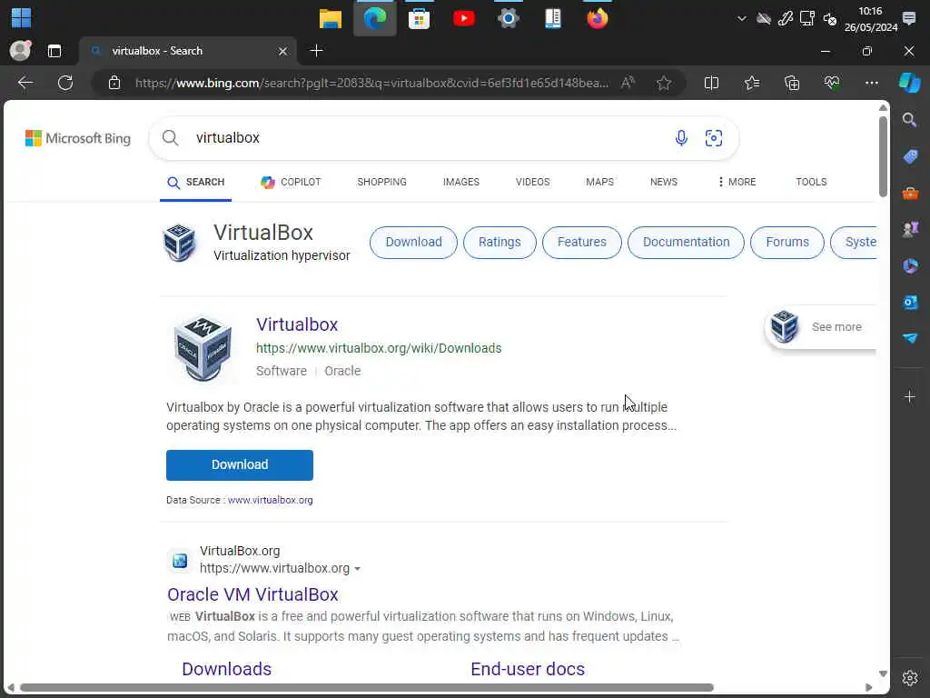930x698 pixels.
Task: Switch to the VIDEOS tab
Action: click(532, 182)
